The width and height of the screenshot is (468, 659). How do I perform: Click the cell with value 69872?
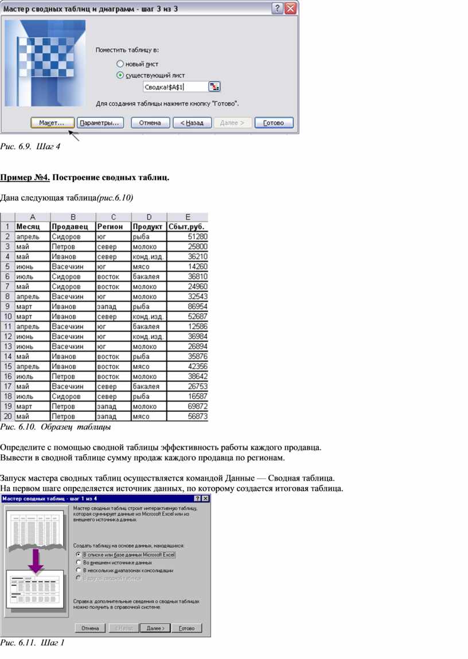[188, 407]
